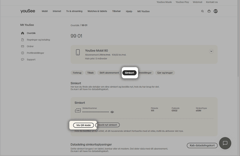Click the Vis QR-kode button

[83, 125]
